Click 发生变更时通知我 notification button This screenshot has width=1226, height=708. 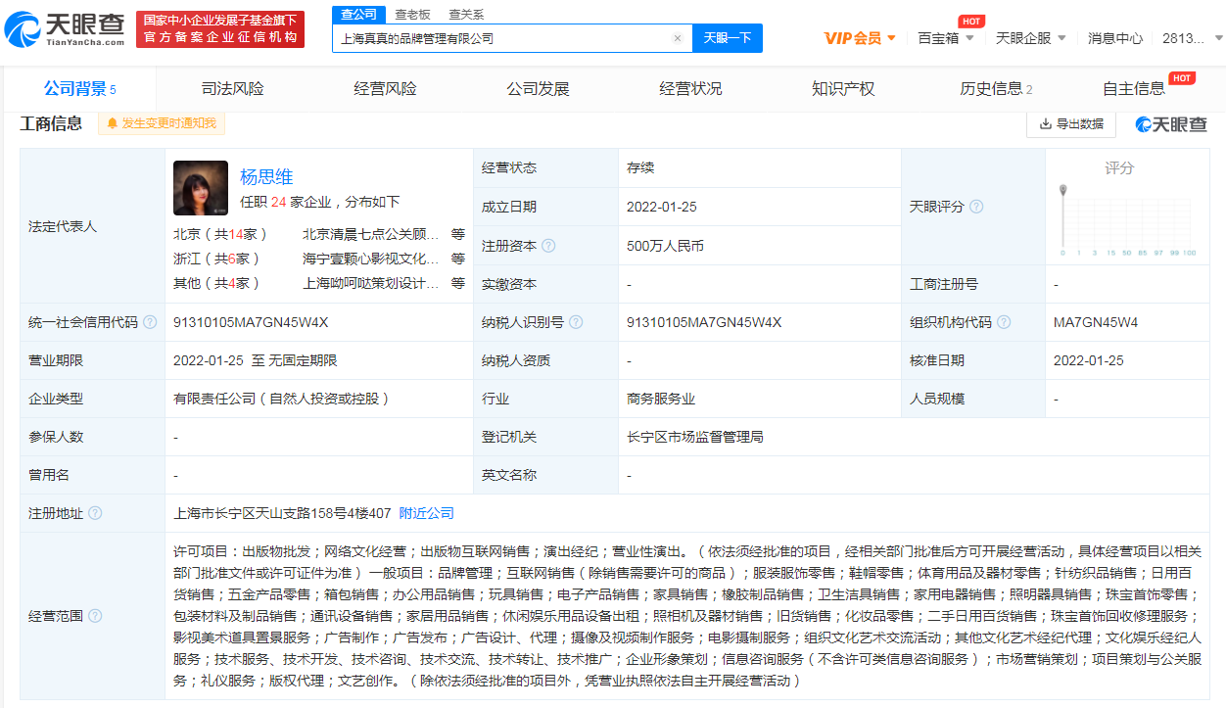tap(163, 123)
